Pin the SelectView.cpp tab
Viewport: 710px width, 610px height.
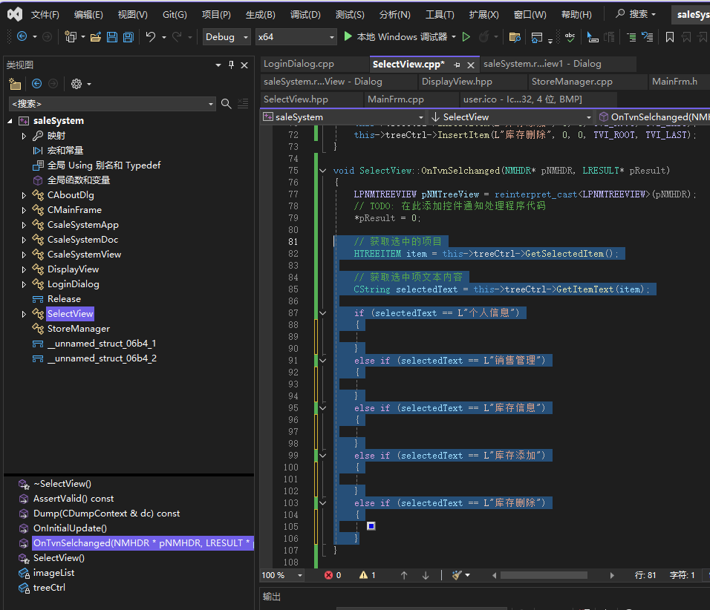pos(457,65)
